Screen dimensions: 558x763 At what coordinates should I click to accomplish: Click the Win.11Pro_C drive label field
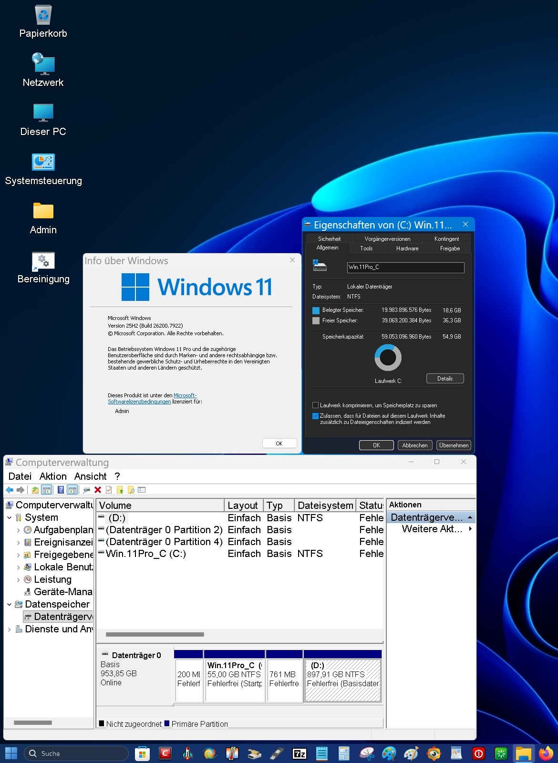click(405, 267)
